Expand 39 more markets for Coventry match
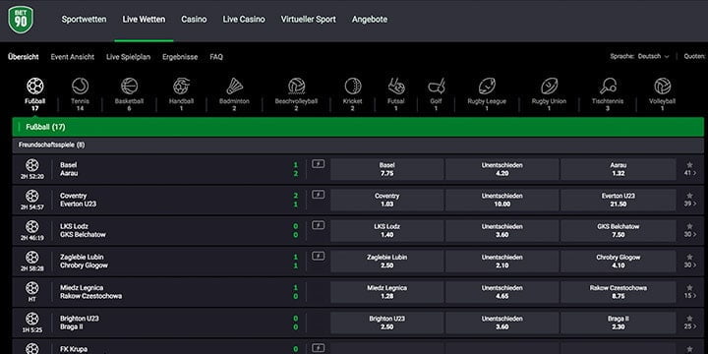Screen dimensions: 708x354 [690, 204]
